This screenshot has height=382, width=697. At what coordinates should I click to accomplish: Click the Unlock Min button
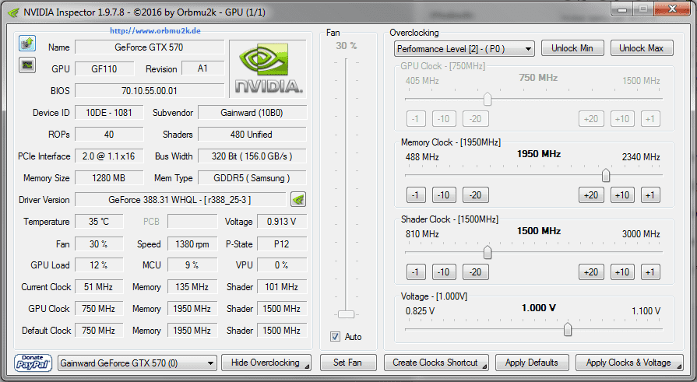[572, 48]
